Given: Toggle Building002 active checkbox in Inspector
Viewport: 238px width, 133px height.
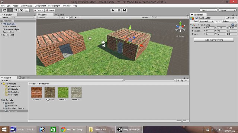Looking at the screenshot, I should coord(197,18).
